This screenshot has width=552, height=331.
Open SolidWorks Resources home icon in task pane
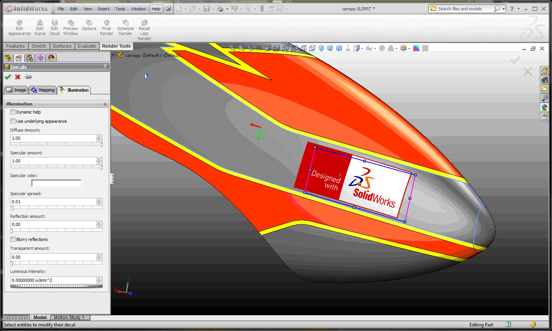[544, 70]
